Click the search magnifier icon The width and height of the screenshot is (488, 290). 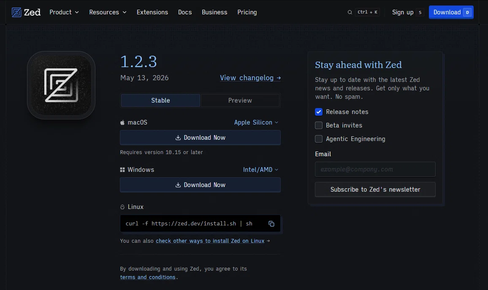click(x=350, y=12)
